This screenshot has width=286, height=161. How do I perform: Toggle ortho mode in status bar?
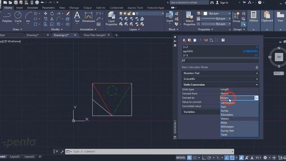(204, 158)
